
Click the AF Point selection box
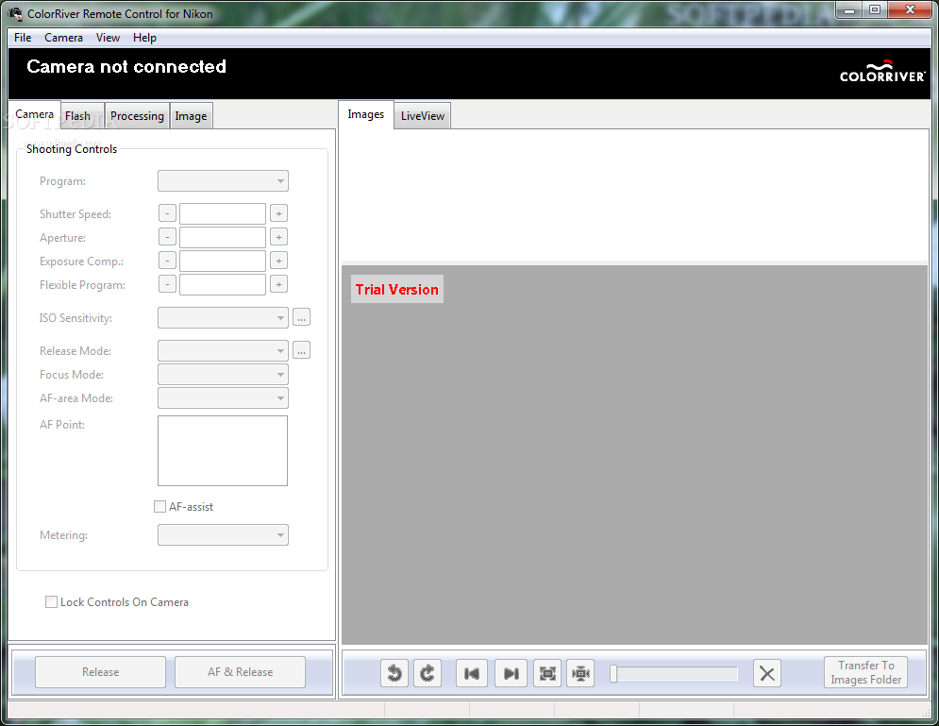pos(223,450)
